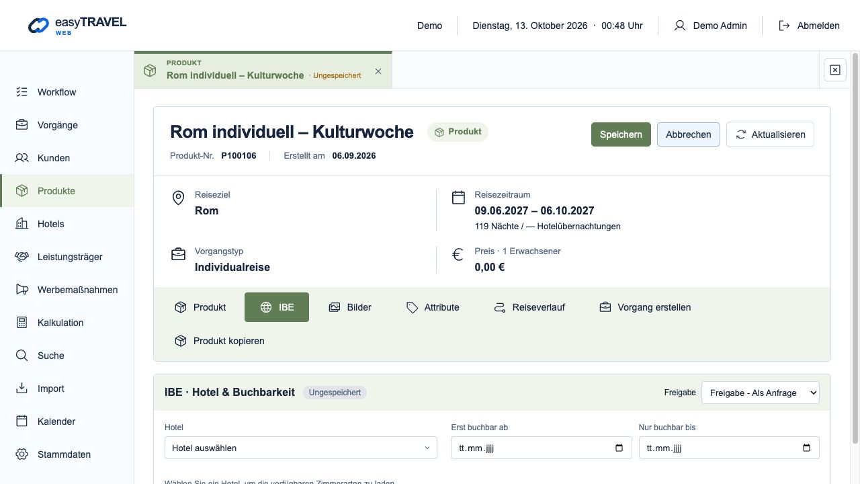Screen dimensions: 860x484
Task: Choose Produkt kopieren
Action: [x=220, y=341]
